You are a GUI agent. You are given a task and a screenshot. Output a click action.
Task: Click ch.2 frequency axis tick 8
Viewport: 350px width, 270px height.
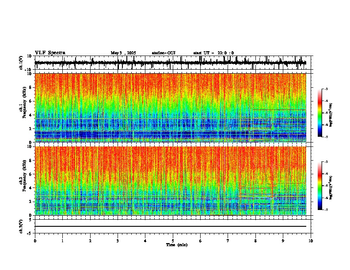coord(30,161)
